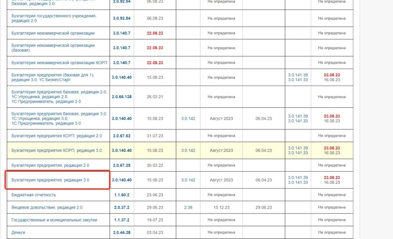Click version 2.0.92.54 of государственного учреждения, редакция 2.0
Screen dimensions: 393x239
[122, 18]
